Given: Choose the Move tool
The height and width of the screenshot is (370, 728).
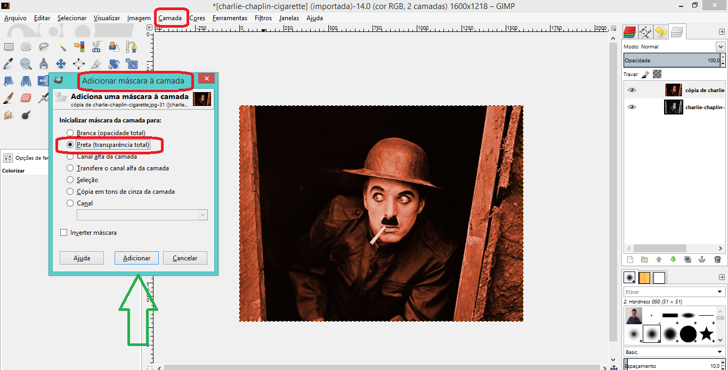Looking at the screenshot, I should (61, 64).
